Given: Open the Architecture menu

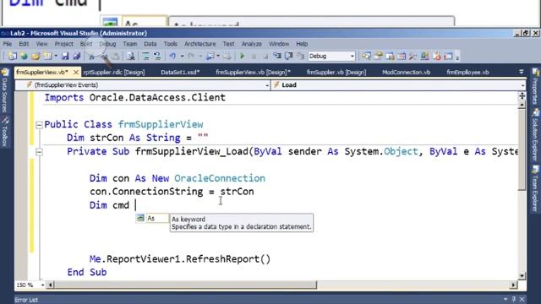Looking at the screenshot, I should (199, 44).
